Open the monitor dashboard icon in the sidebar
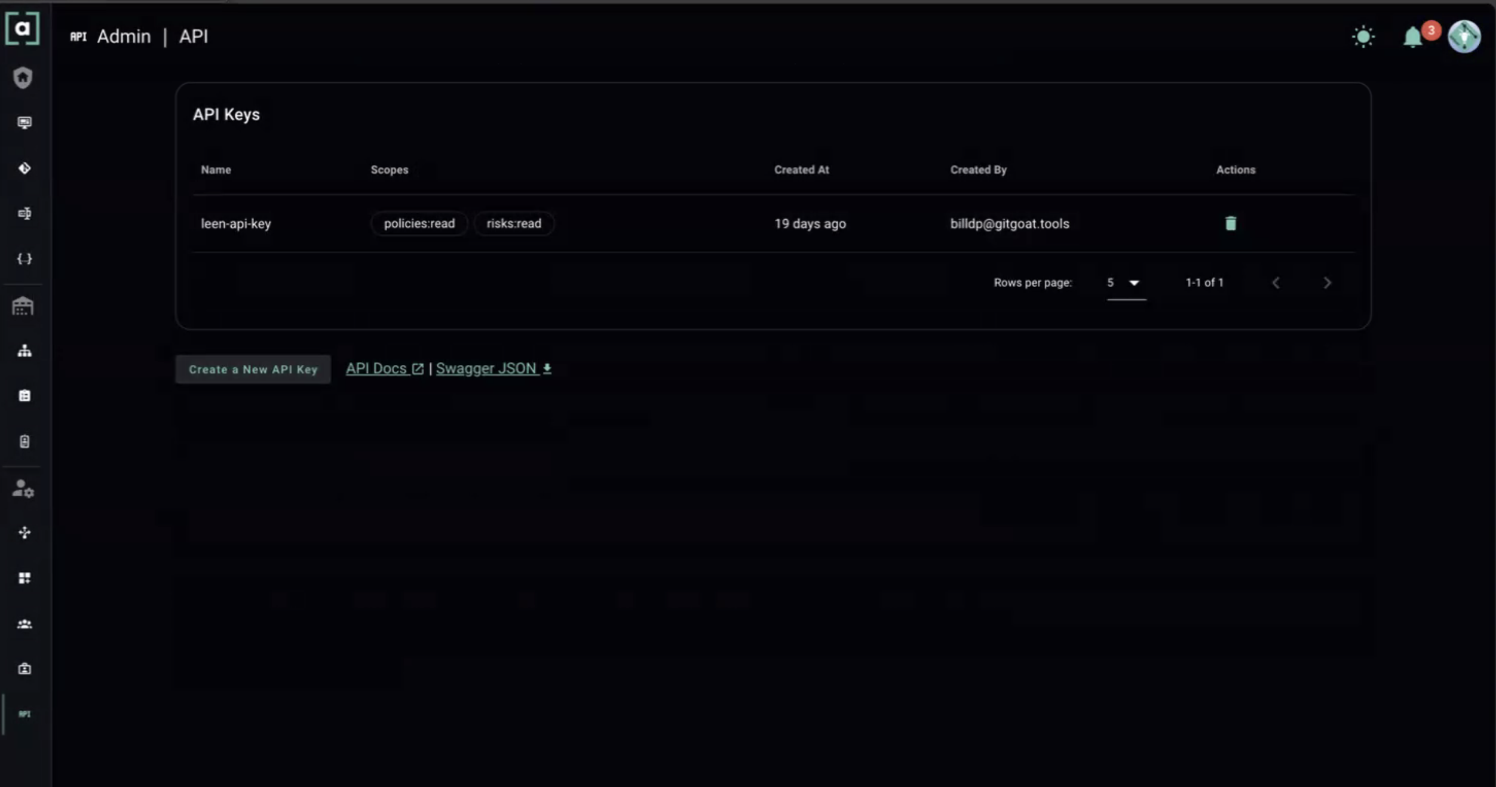Image resolution: width=1496 pixels, height=787 pixels. coord(24,123)
